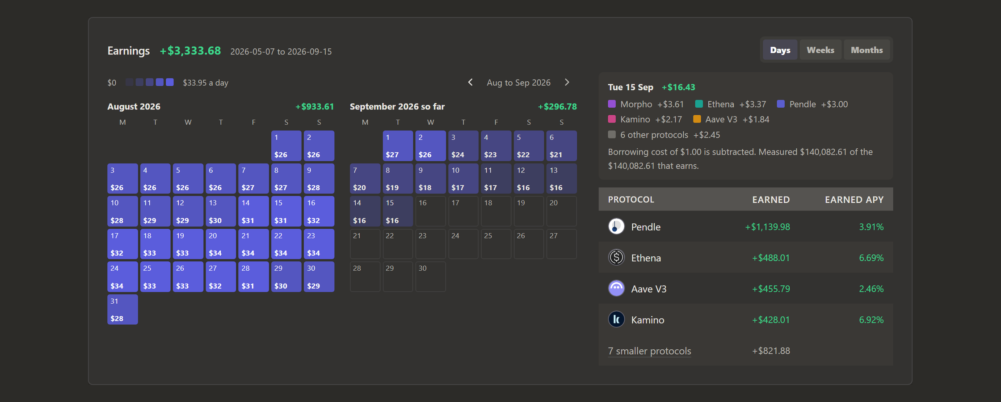Click Kamino APY value 6.92%
The image size is (1001, 402).
(871, 320)
